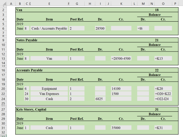183x137 pixels.
Task: Select row 24 header
Action: coord(3,99)
